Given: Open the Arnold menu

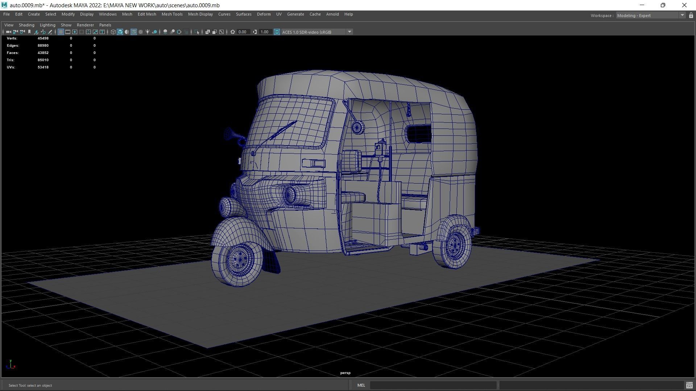Looking at the screenshot, I should coord(332,14).
